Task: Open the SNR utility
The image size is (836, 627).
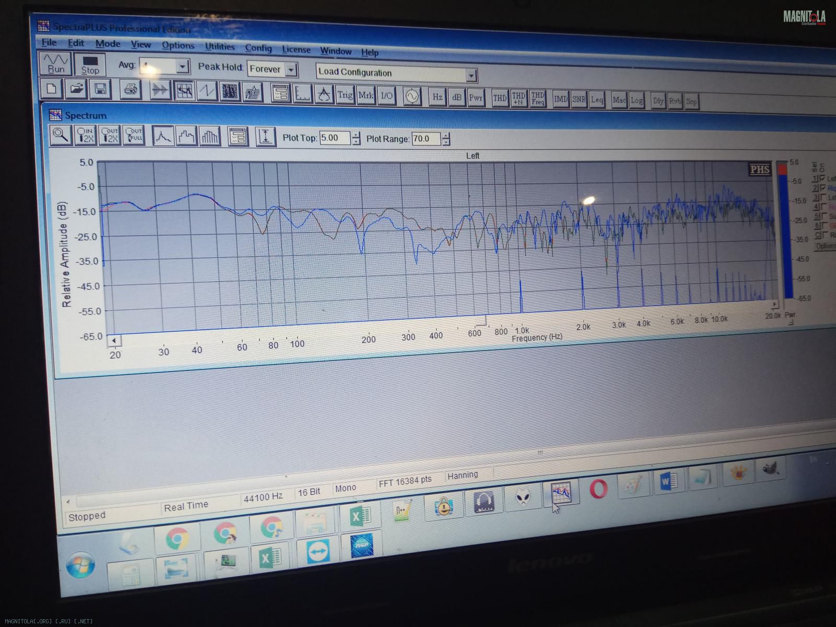Action: 578,99
